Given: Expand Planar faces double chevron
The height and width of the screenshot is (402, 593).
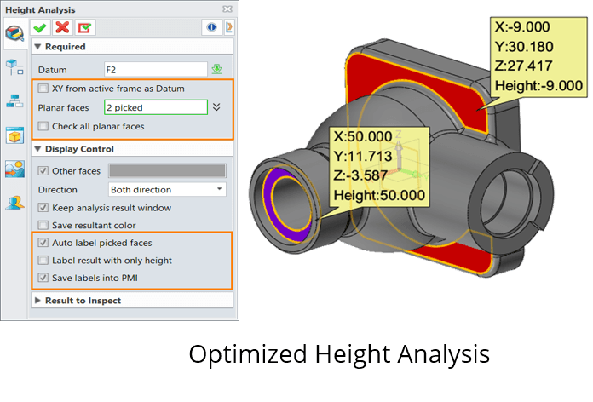Looking at the screenshot, I should click(216, 107).
